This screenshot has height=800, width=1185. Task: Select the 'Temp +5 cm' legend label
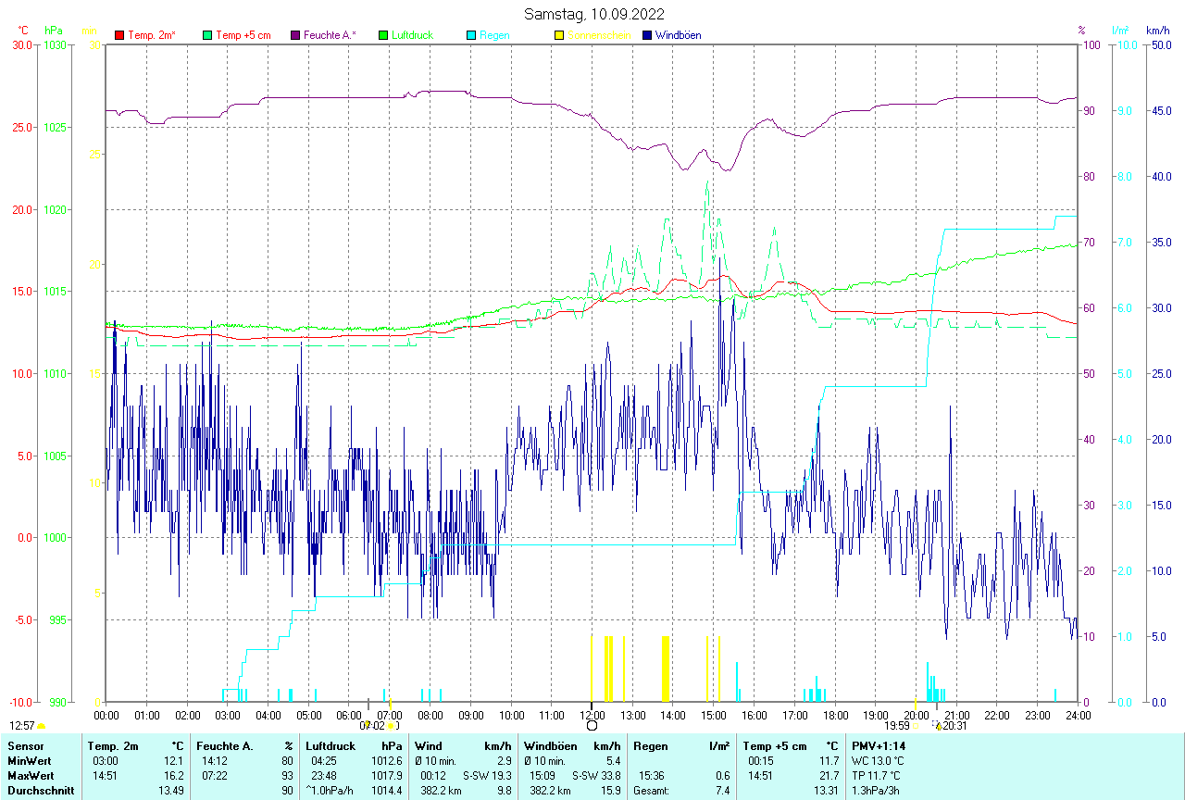243,35
